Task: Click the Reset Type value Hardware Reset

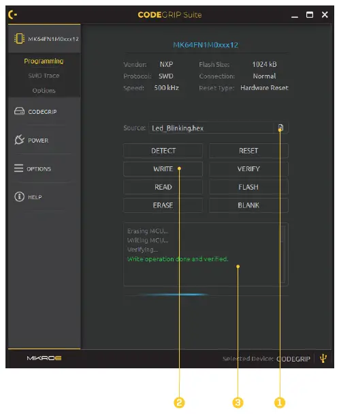Action: click(x=264, y=88)
